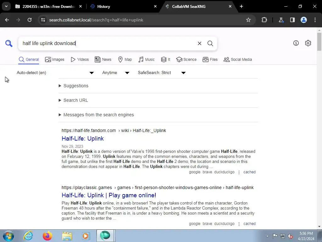The image size is (322, 242).
Task: Open Chrome three-dot menu
Action: 315,20
